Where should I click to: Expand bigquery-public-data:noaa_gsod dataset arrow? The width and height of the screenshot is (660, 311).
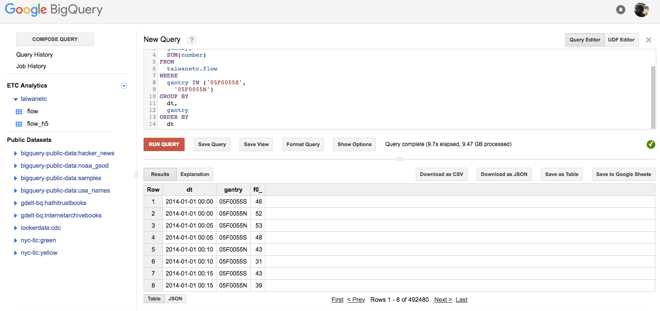click(16, 166)
